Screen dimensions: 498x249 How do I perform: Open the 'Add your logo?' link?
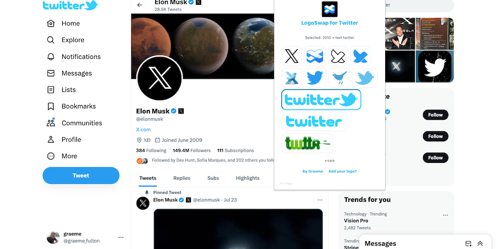click(342, 171)
